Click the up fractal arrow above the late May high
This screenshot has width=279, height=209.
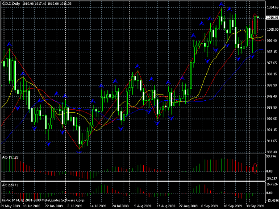click(9, 44)
